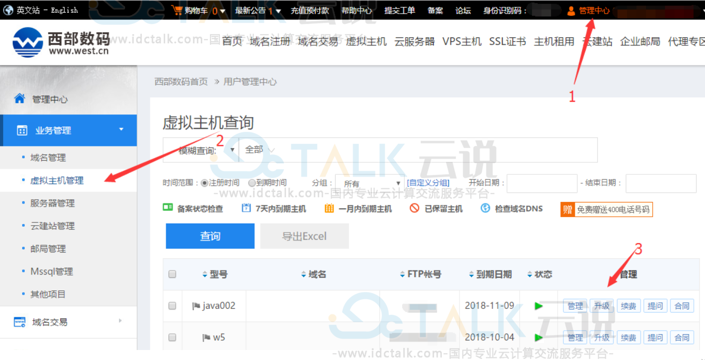
Task: Click the 已保留主机 prohibited icon
Action: click(415, 208)
